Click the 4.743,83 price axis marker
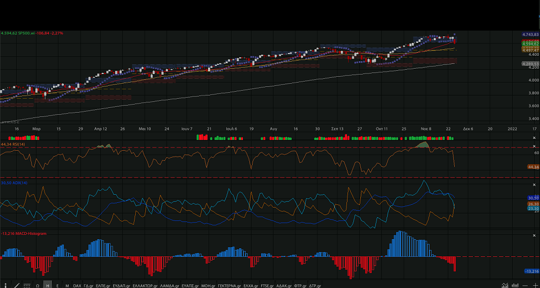The height and width of the screenshot is (288, 540). (530, 34)
